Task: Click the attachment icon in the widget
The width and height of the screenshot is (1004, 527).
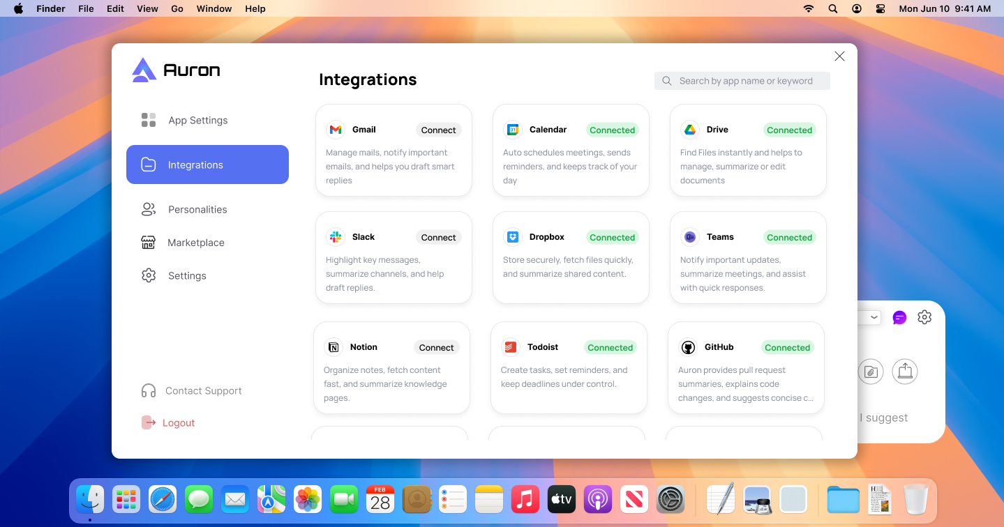Action: 870,372
